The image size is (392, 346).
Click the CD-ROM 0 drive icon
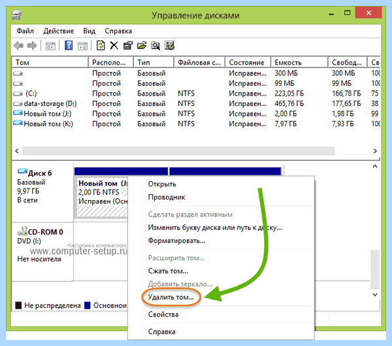[22, 231]
